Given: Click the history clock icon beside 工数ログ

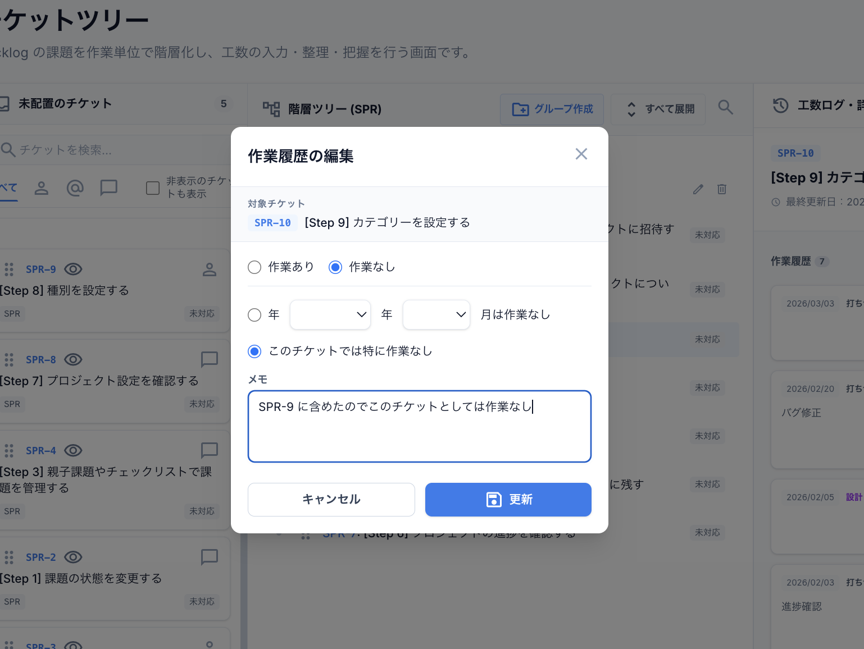Looking at the screenshot, I should tap(780, 105).
